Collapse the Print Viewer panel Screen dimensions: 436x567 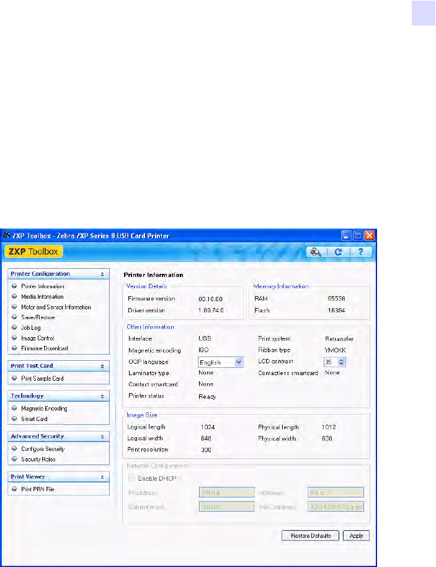pos(102,477)
